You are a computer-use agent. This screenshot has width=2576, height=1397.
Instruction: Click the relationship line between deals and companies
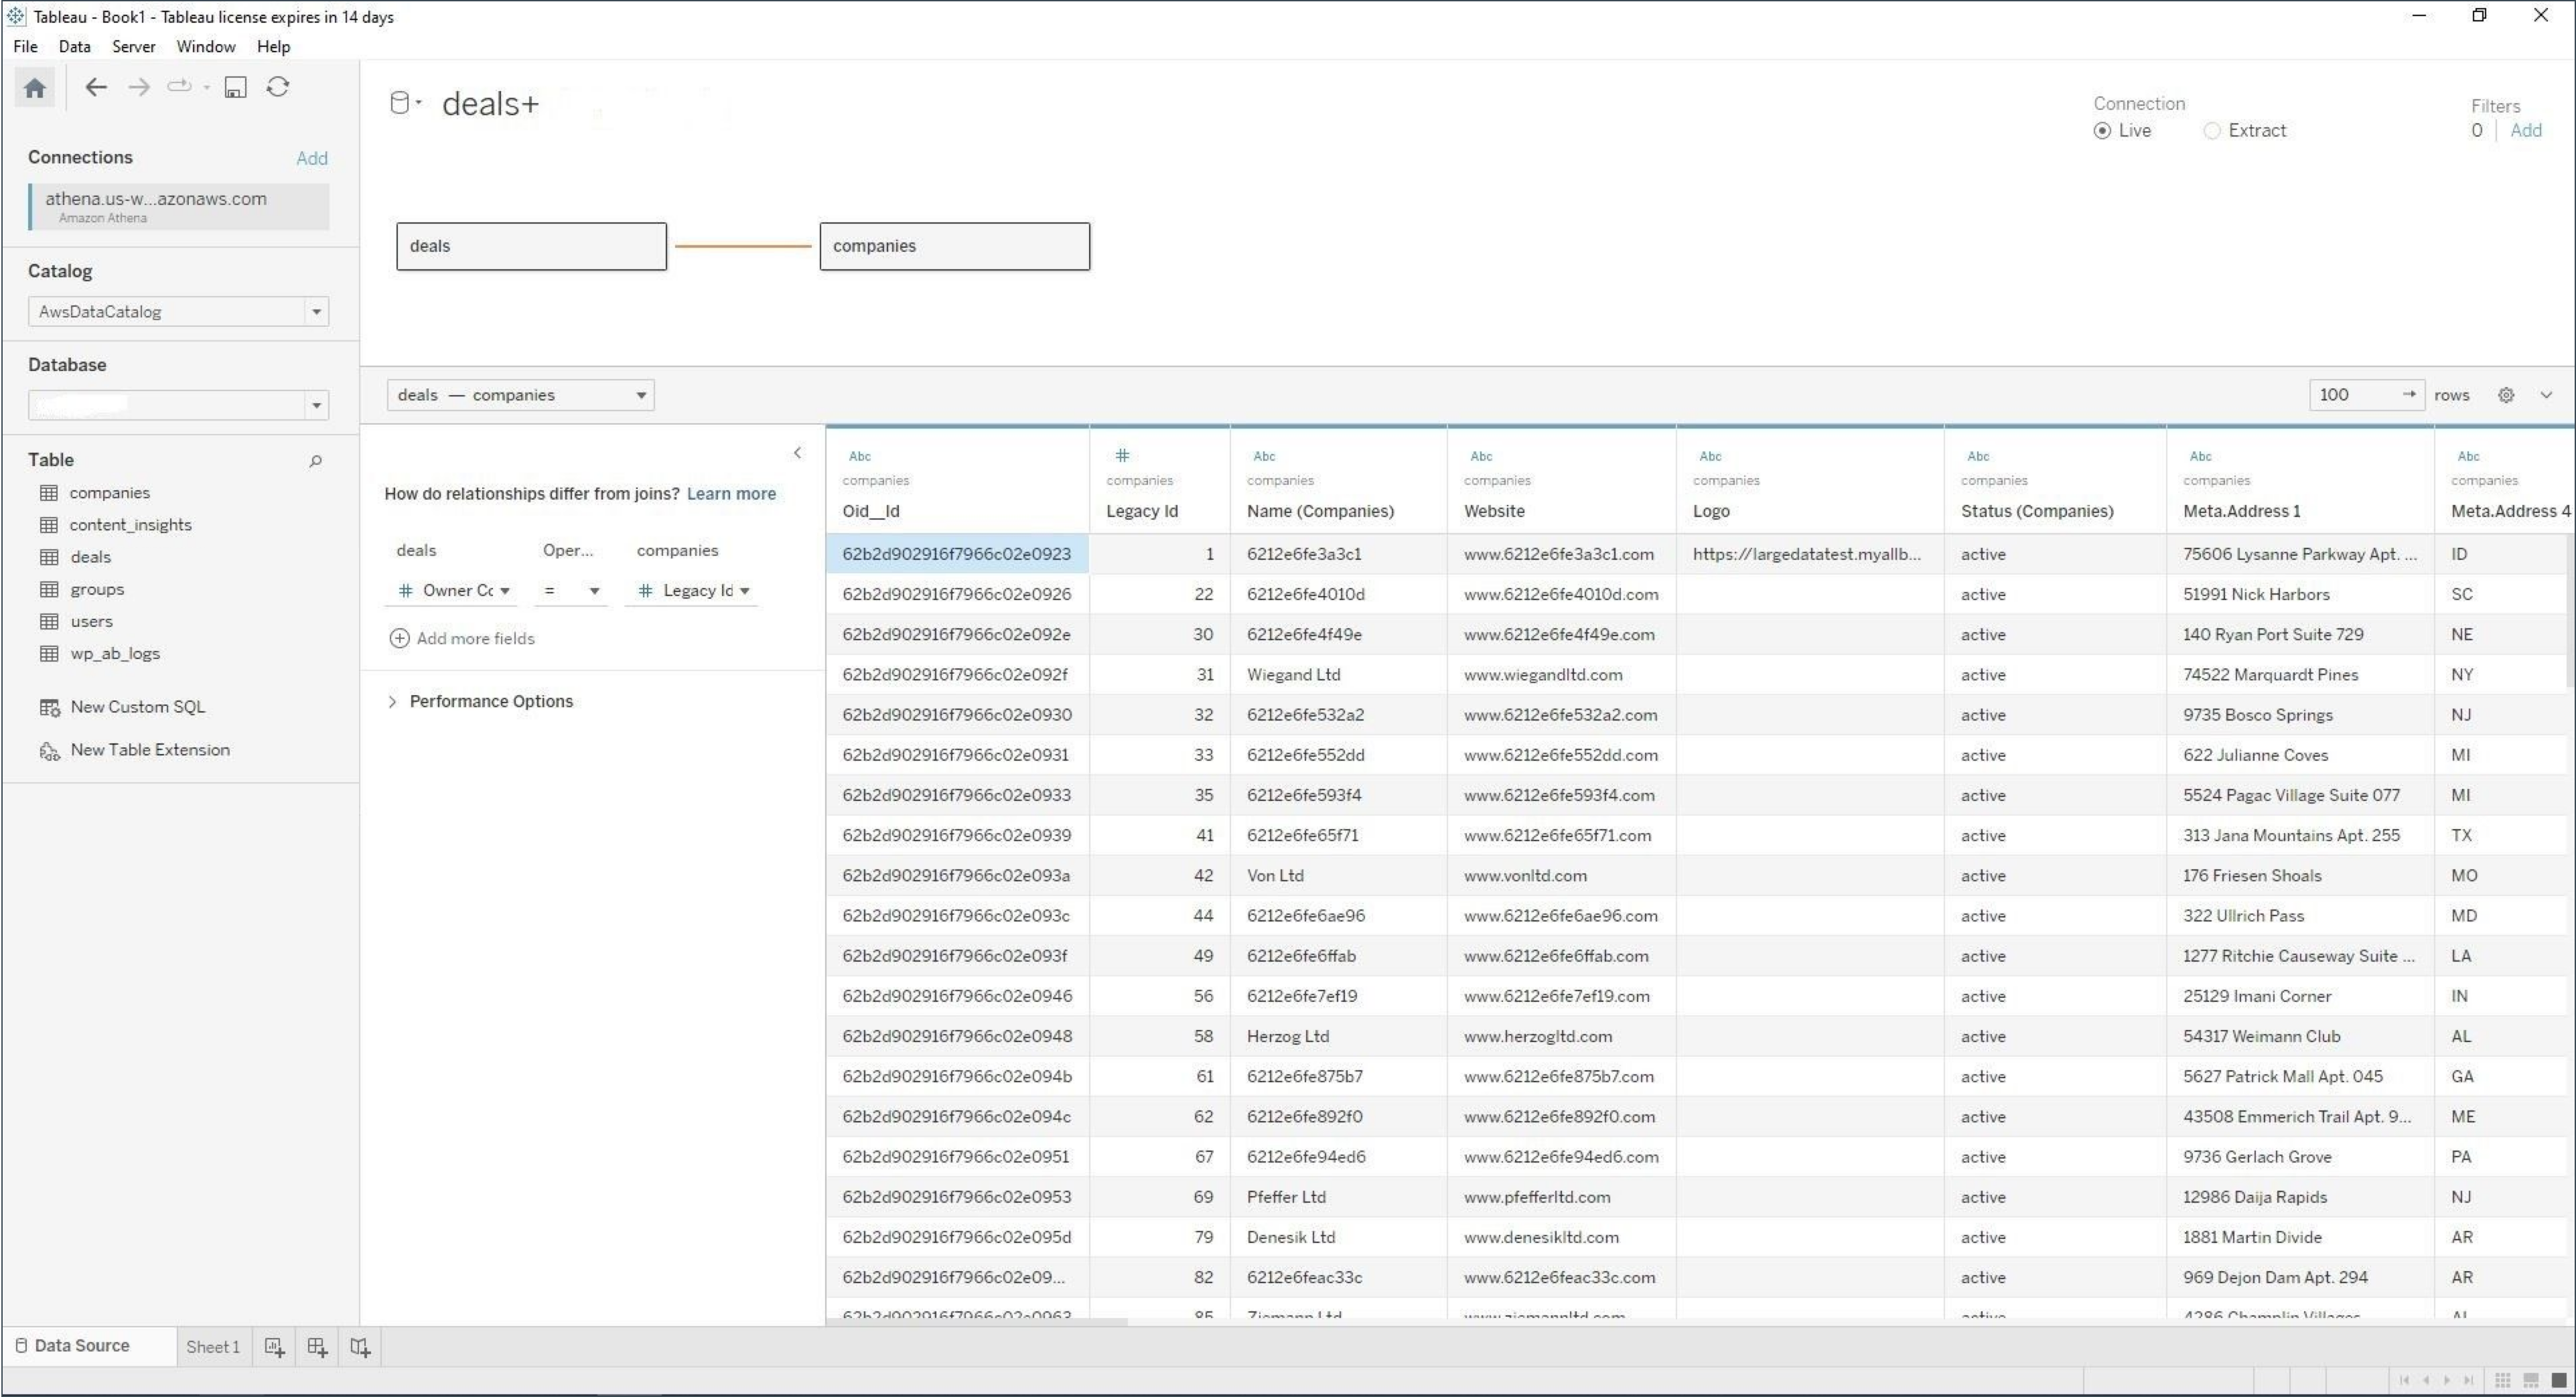(743, 246)
